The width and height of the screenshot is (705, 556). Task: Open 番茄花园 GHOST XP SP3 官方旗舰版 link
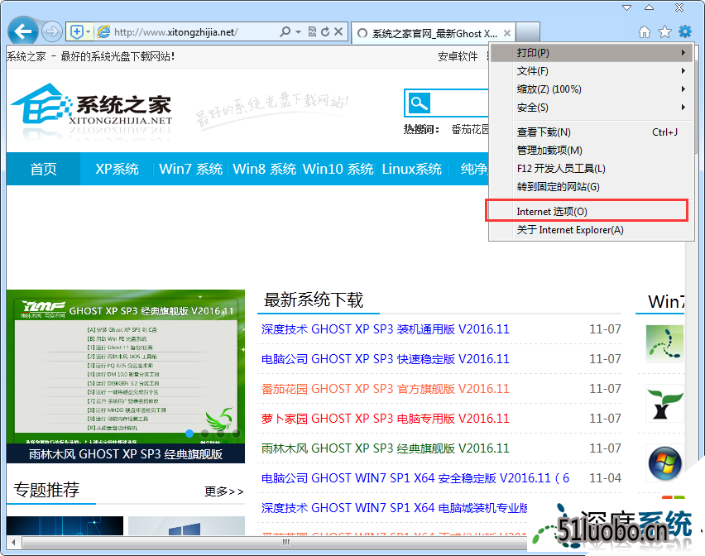(386, 389)
